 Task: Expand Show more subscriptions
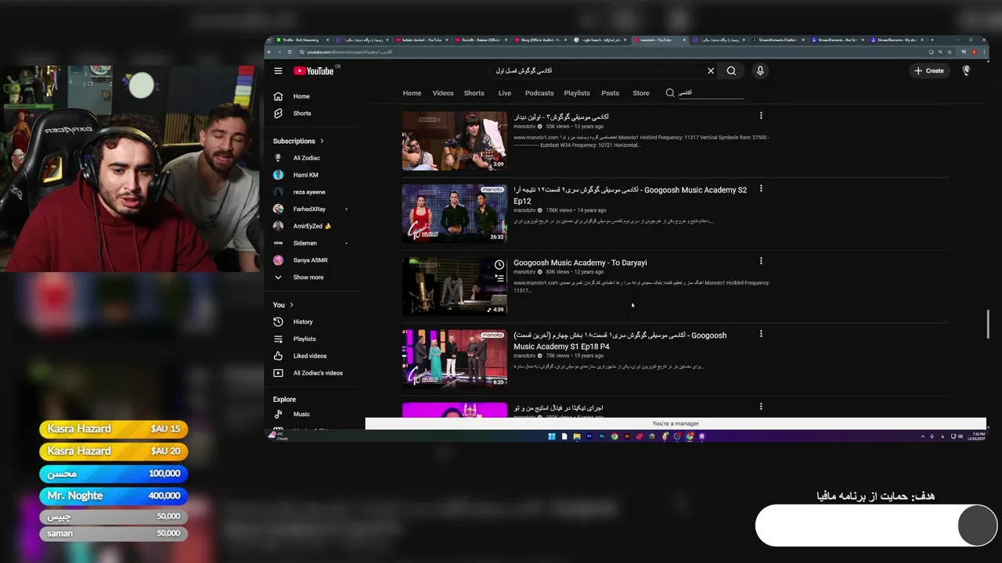[x=308, y=278]
